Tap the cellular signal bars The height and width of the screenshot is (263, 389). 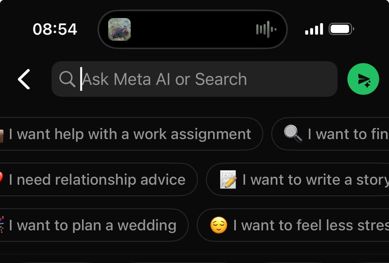tap(314, 28)
